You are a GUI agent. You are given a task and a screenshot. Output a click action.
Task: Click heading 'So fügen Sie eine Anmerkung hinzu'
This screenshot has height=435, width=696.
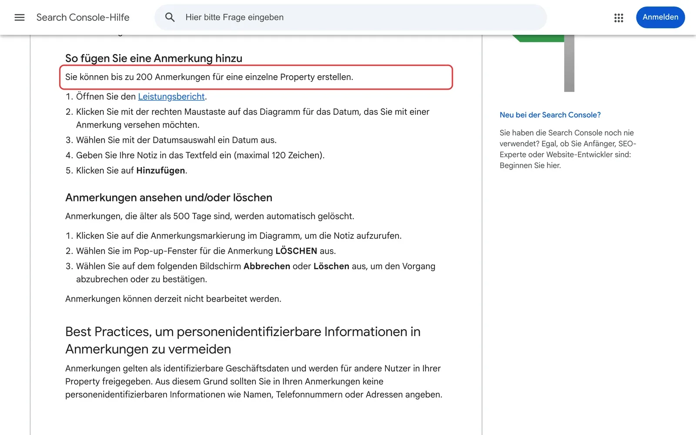(154, 58)
